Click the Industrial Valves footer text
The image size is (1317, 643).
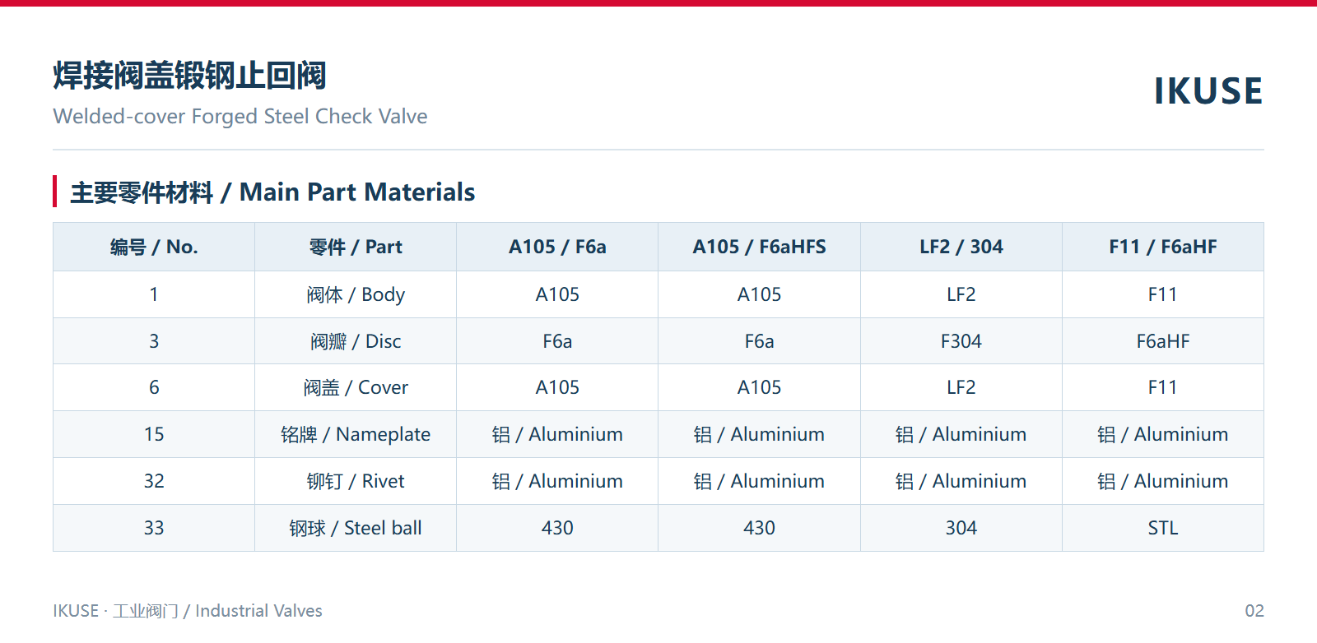tap(258, 611)
